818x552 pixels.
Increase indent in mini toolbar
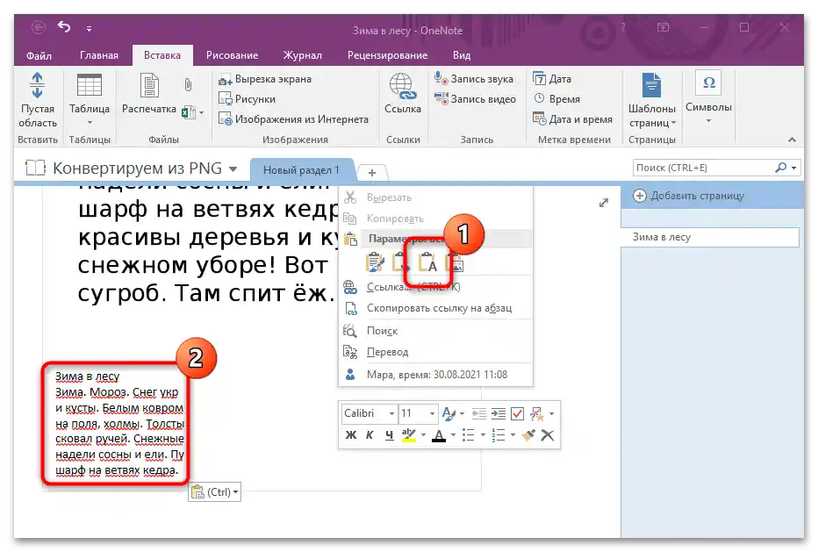tap(499, 413)
